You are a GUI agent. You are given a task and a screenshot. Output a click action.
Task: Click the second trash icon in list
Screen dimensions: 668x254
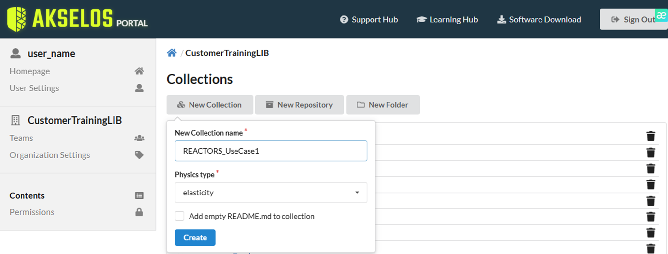tap(651, 152)
